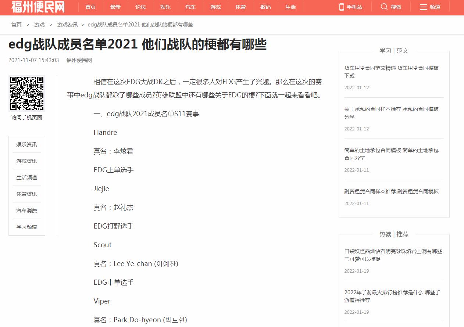Screen dimensions: 464x327
Task: Click the 真名：李炫君 line
Action: click(x=114, y=151)
